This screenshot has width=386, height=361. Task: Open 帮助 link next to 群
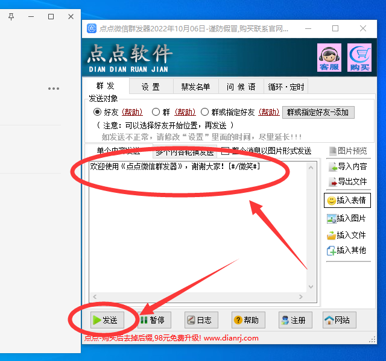coord(185,112)
